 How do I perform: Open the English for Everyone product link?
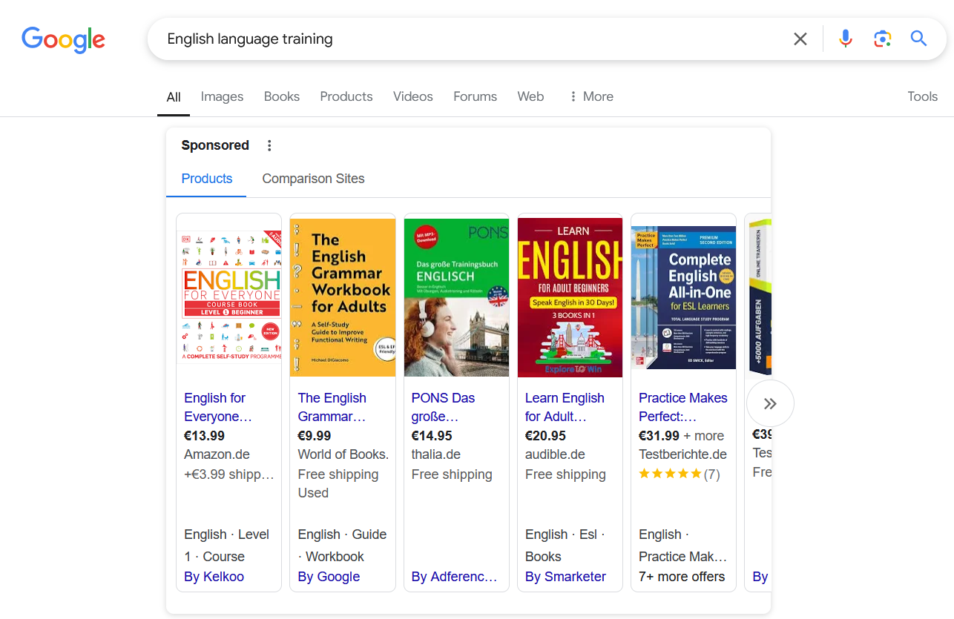[x=218, y=407]
